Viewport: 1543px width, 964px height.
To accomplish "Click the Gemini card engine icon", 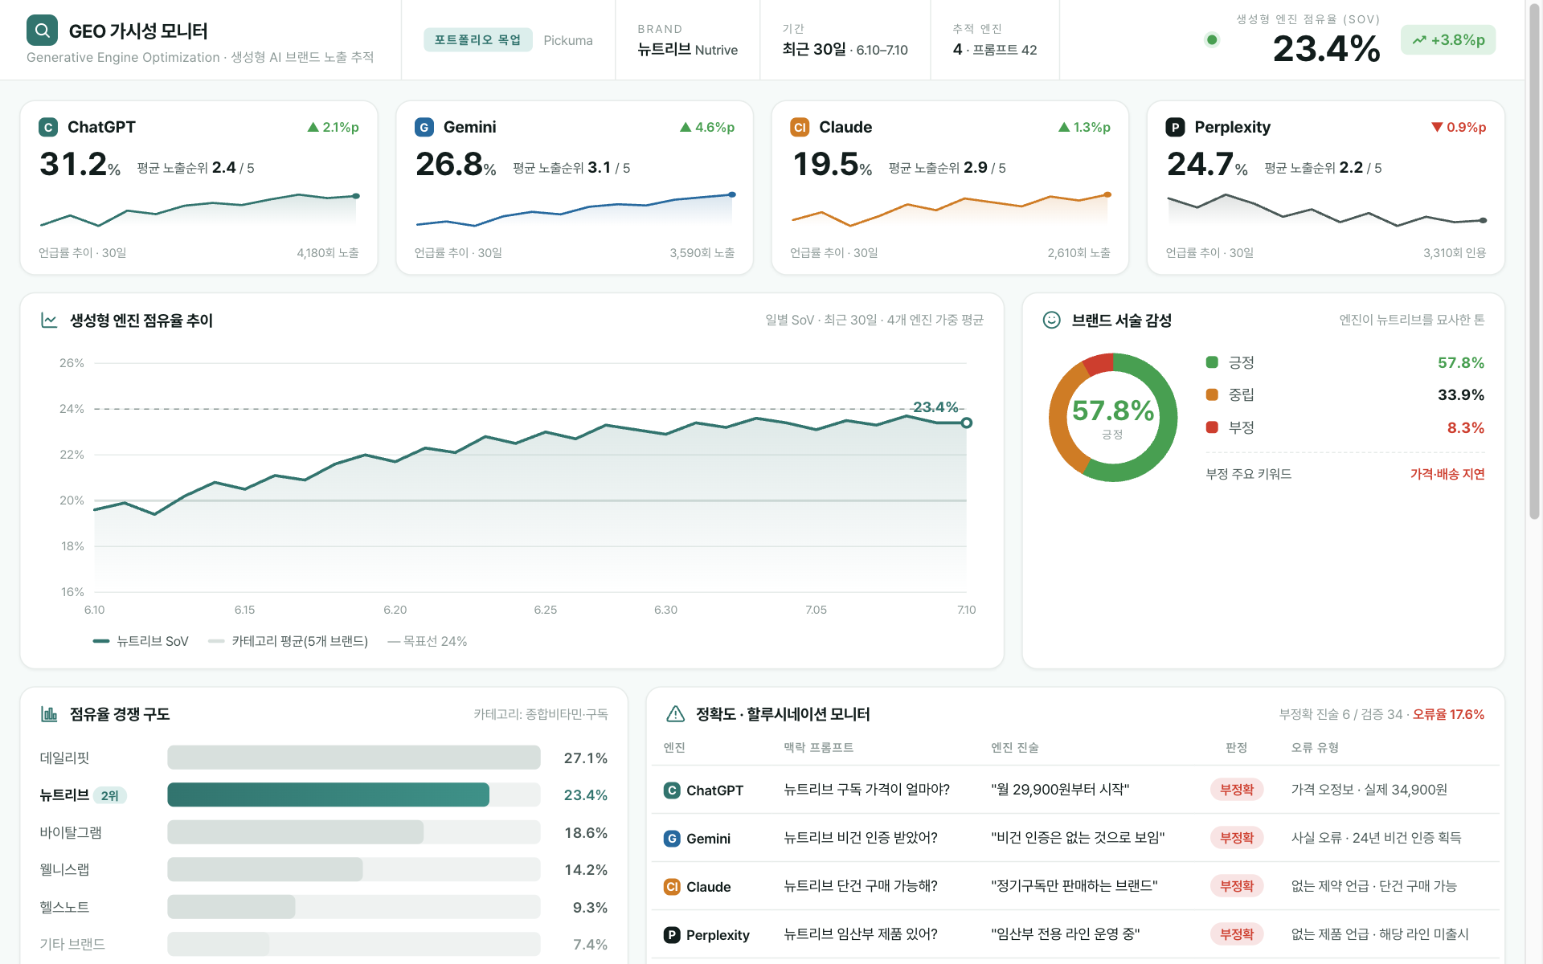I will point(424,127).
